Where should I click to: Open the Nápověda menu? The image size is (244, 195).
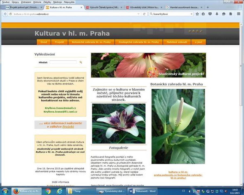(69, 2)
